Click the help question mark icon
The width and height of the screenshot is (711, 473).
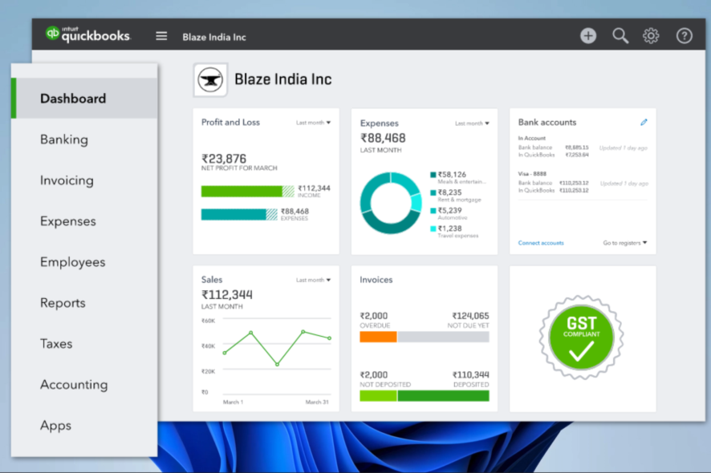pyautogui.click(x=685, y=36)
